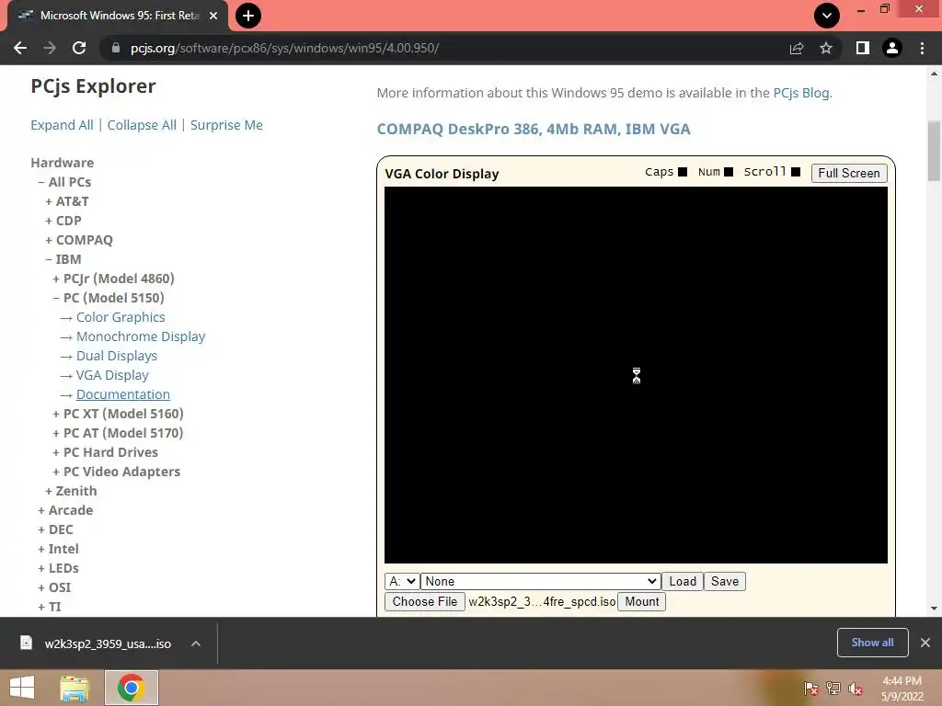Screen dimensions: 942x706
Task: Click Surprise Me link
Action: click(x=226, y=125)
